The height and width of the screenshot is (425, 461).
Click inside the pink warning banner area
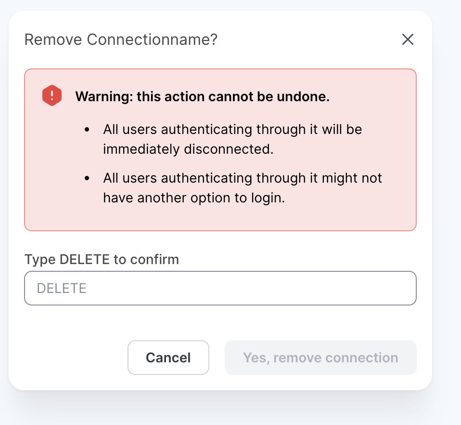click(x=220, y=149)
